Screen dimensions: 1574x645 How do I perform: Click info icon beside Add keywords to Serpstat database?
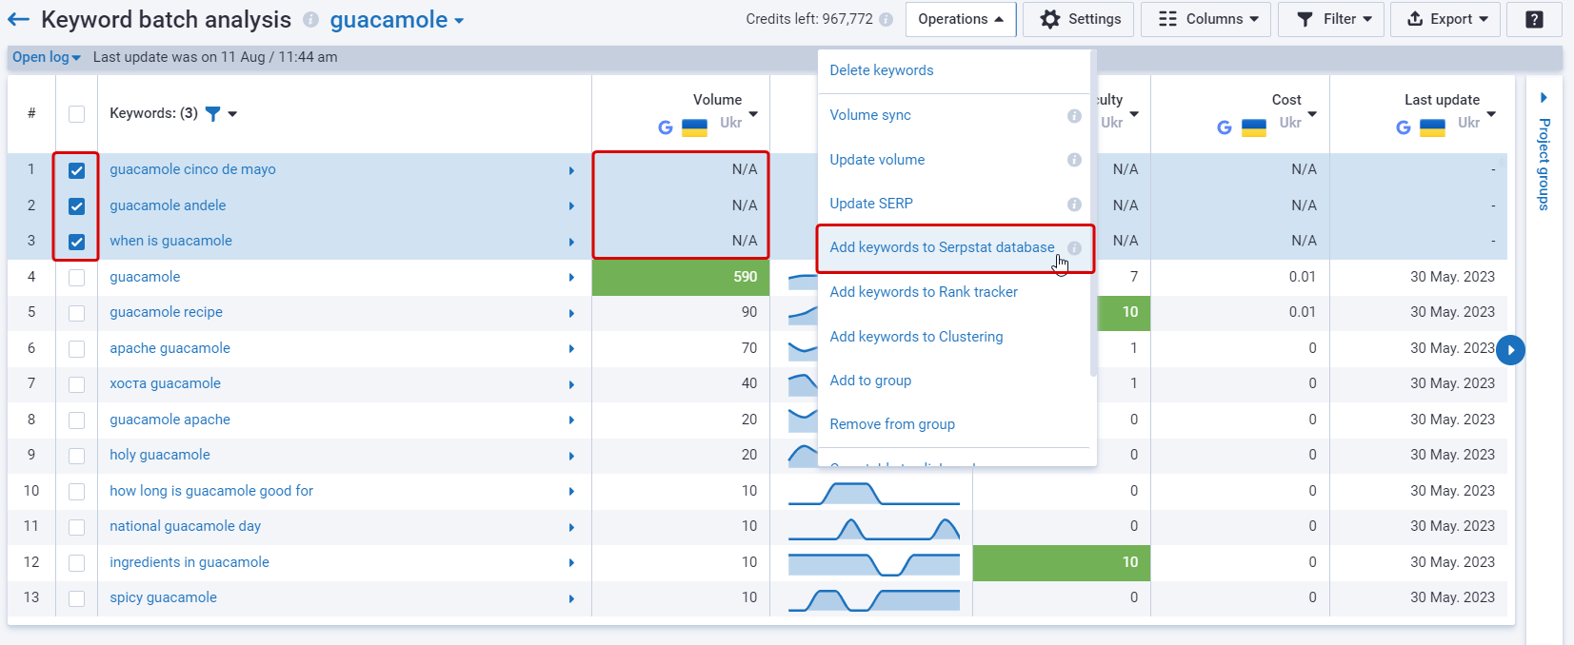click(x=1074, y=248)
